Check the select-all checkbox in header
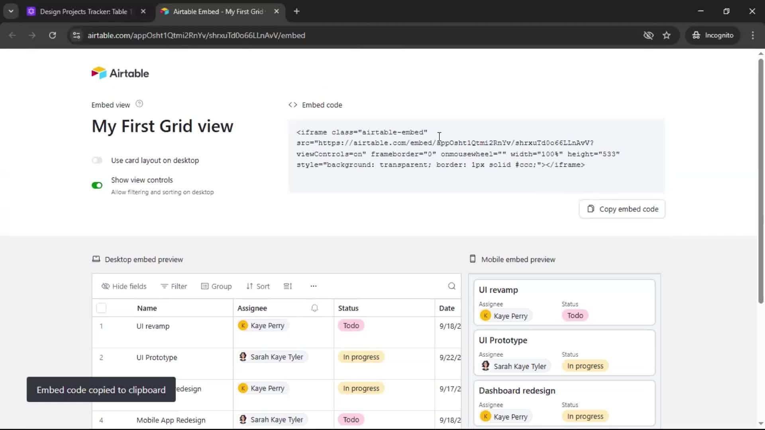Image resolution: width=765 pixels, height=430 pixels. coord(101,308)
